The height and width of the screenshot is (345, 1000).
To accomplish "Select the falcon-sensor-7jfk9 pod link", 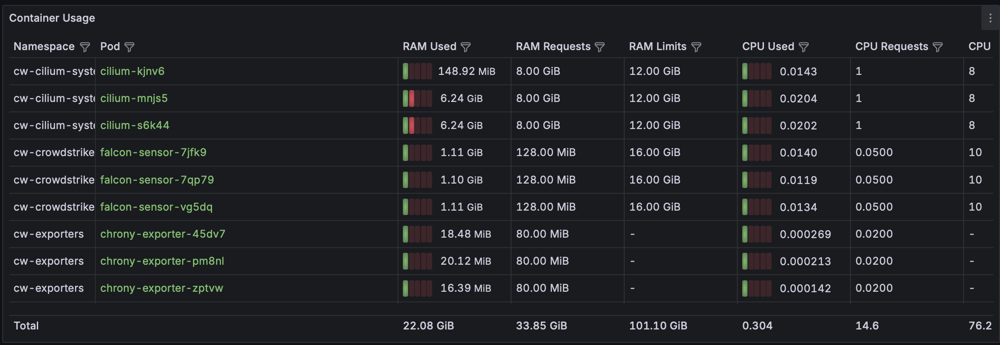I will coord(153,153).
